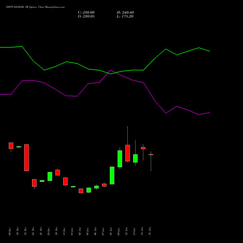Image resolution: width=243 pixels, height=243 pixels.
Task: Click the green candlestick for 29 Dec
Action: pyautogui.click(x=50, y=176)
